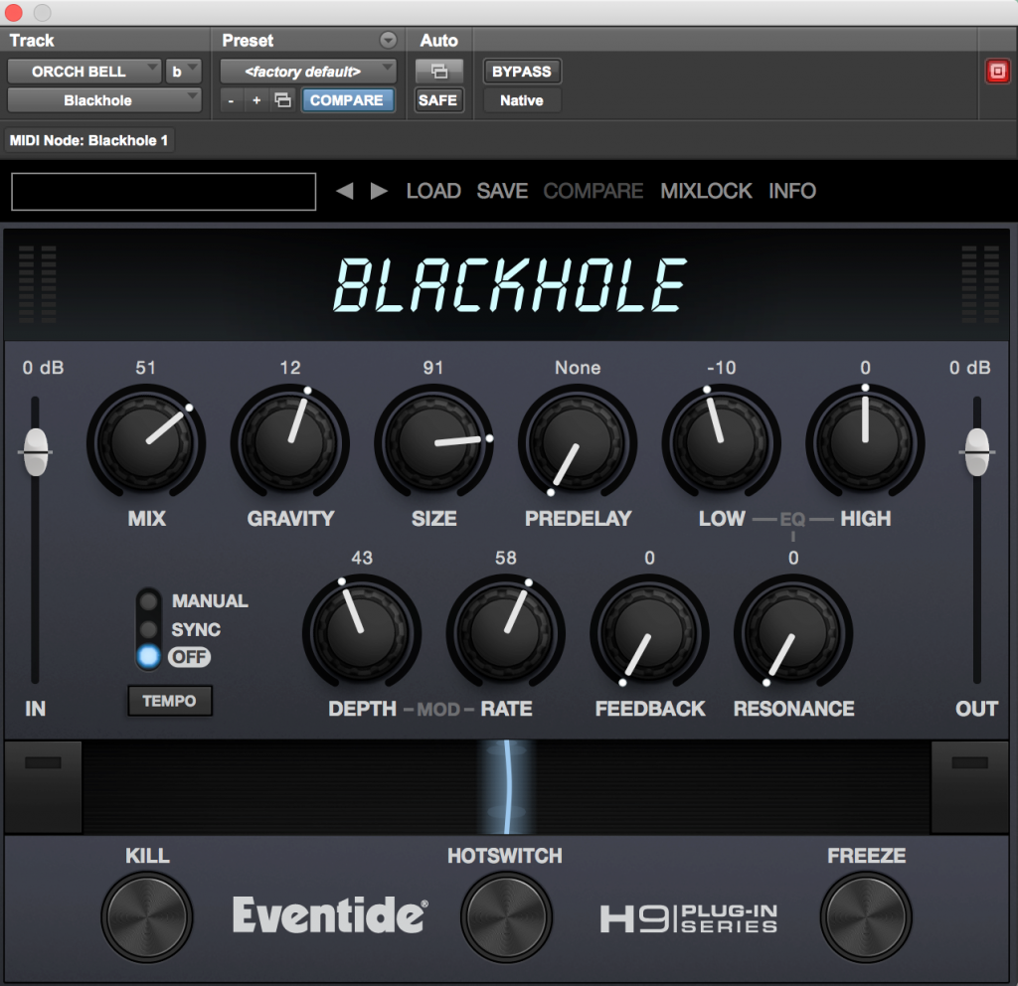The width and height of the screenshot is (1018, 986).
Task: Click SAVE to save the preset
Action: 502,191
